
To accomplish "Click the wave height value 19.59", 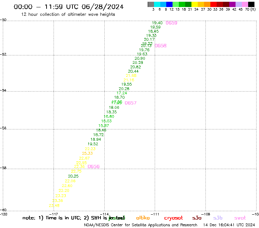I will click(155, 27).
